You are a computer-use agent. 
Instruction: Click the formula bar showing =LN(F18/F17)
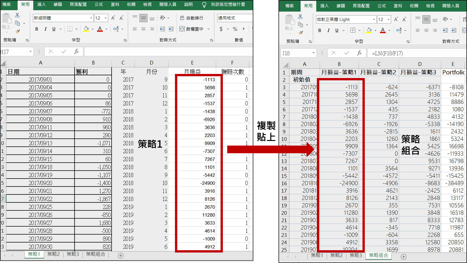[x=415, y=53]
